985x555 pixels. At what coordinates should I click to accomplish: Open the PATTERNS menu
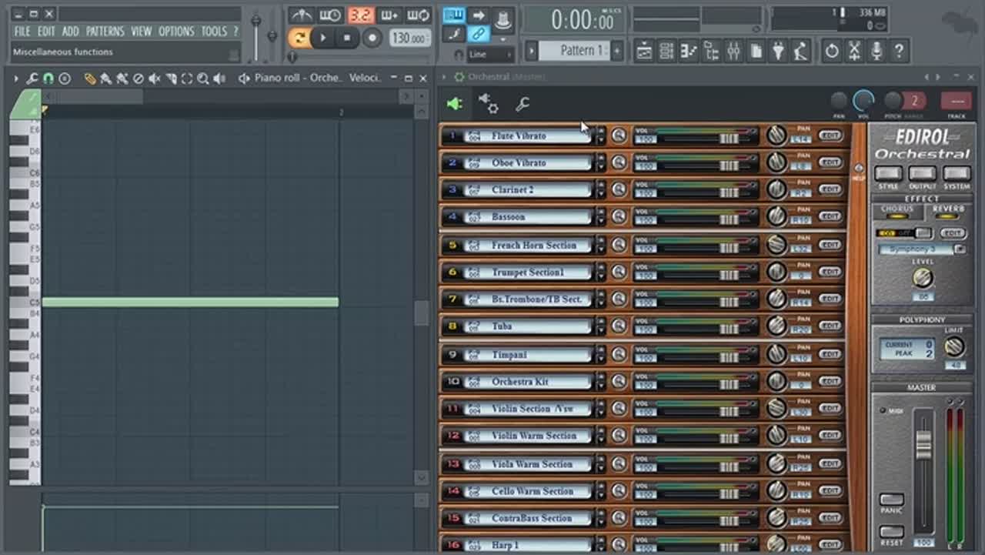[x=105, y=32]
